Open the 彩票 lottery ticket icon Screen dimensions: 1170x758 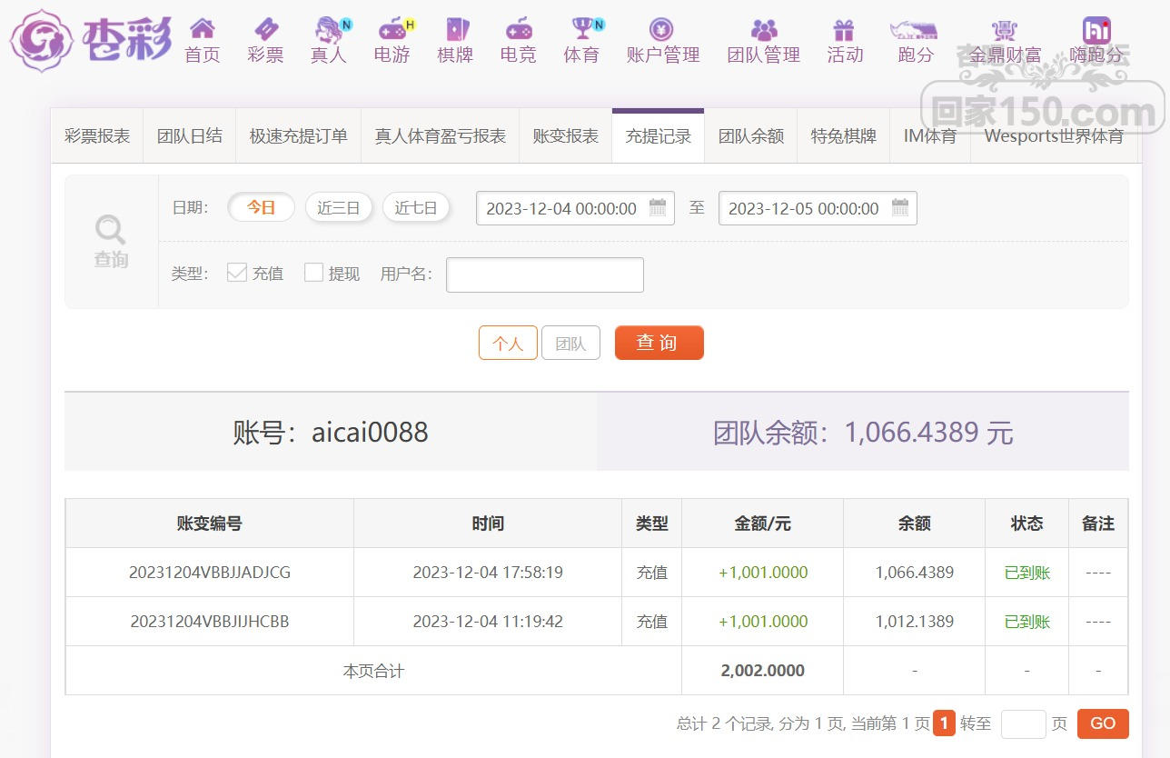[265, 30]
